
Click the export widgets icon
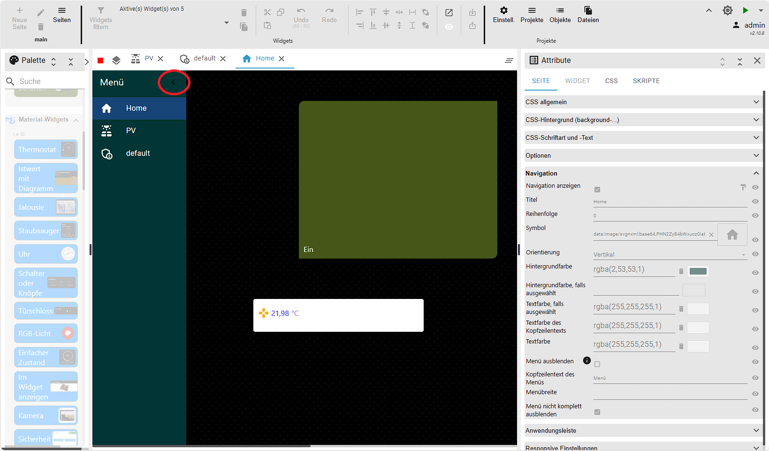point(472,25)
